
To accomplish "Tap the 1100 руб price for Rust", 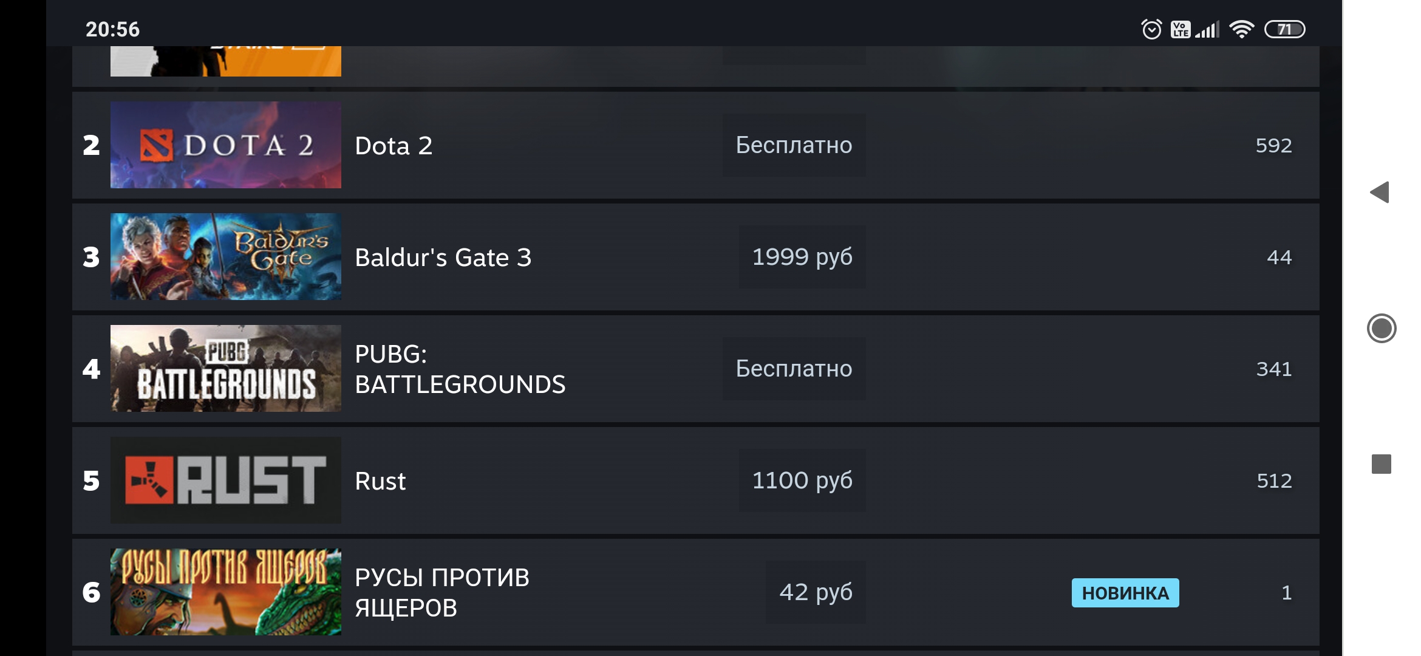I will (802, 480).
